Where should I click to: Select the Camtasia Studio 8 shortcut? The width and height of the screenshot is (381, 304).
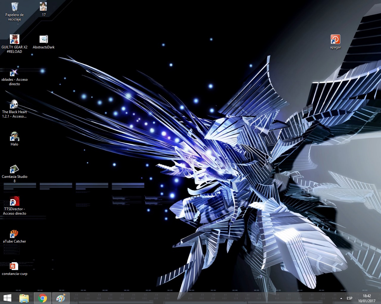click(x=14, y=169)
